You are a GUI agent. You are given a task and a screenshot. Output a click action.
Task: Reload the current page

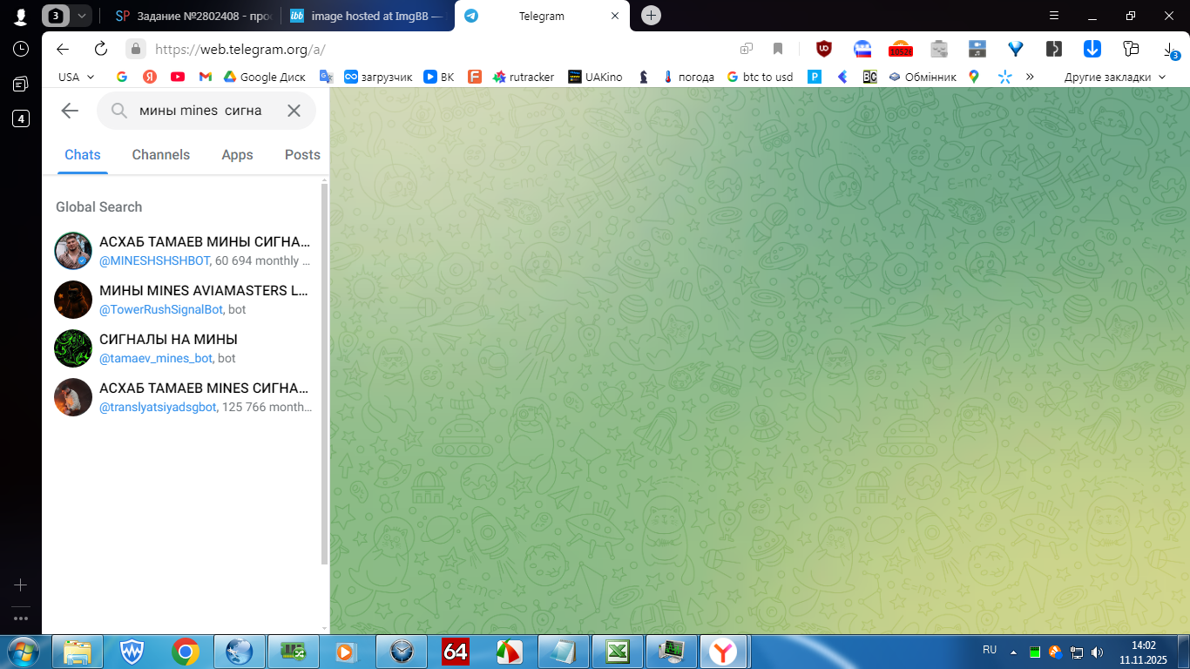pos(101,49)
